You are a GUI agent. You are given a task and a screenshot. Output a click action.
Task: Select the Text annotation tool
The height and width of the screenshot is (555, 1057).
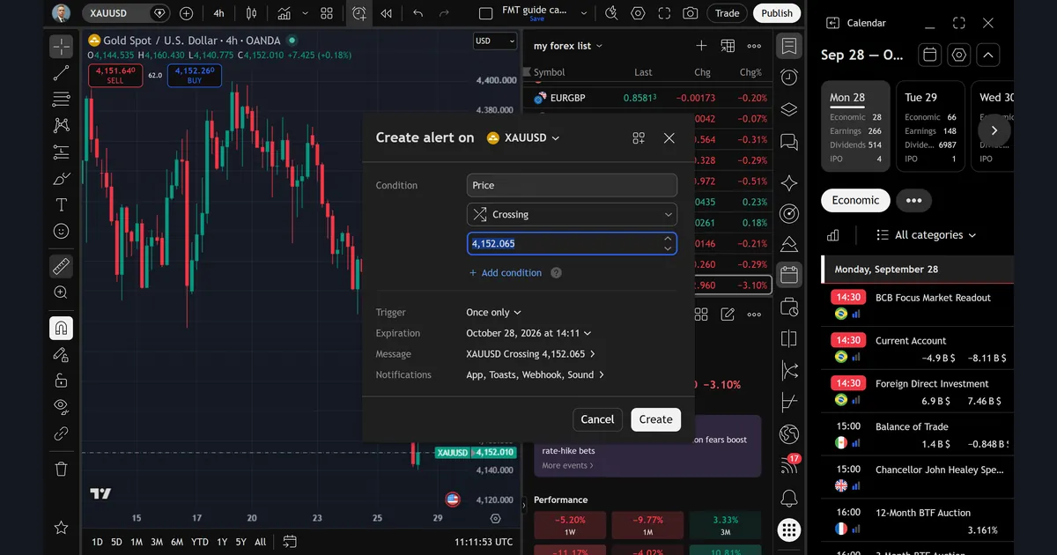pyautogui.click(x=61, y=205)
